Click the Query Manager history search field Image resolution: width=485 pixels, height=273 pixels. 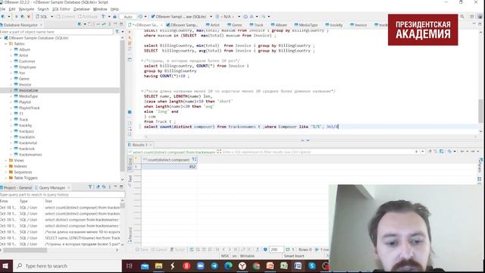(62, 195)
